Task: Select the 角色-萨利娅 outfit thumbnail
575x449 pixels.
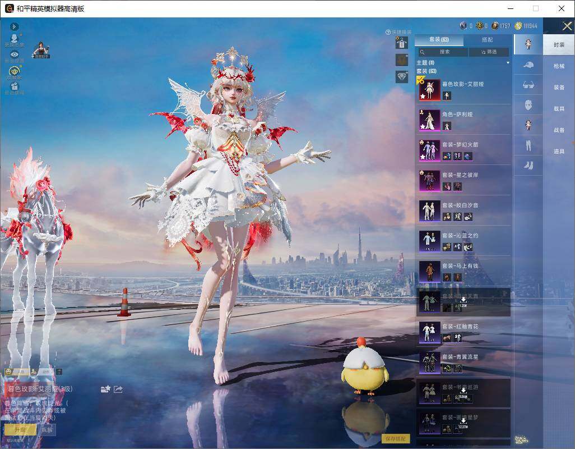Action: pyautogui.click(x=429, y=120)
